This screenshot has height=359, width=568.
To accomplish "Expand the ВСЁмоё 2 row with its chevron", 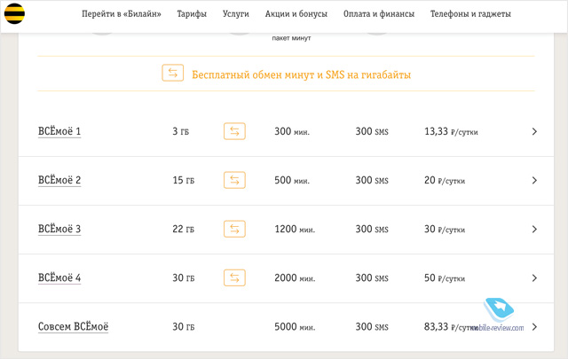I will (x=534, y=180).
